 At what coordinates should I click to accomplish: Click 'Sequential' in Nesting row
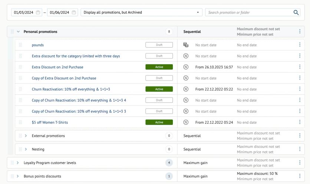click(x=192, y=149)
